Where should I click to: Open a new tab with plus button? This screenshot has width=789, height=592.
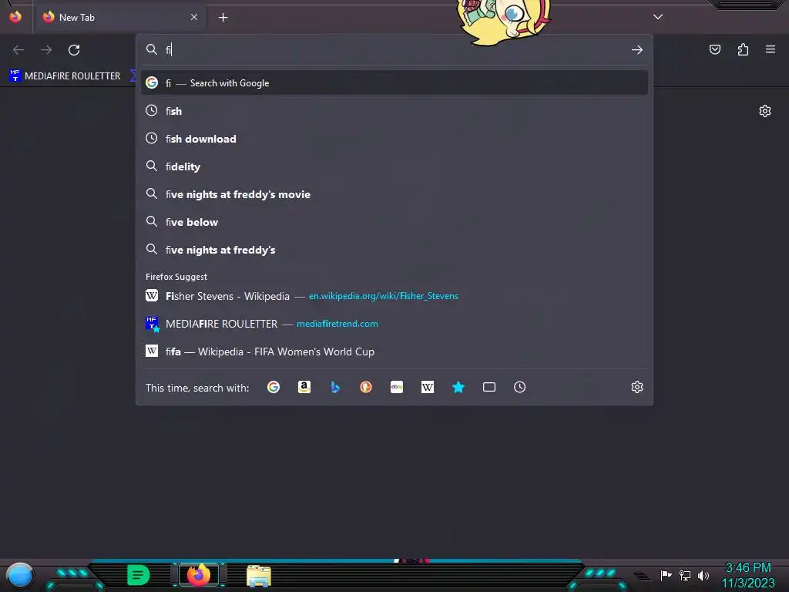tap(223, 18)
